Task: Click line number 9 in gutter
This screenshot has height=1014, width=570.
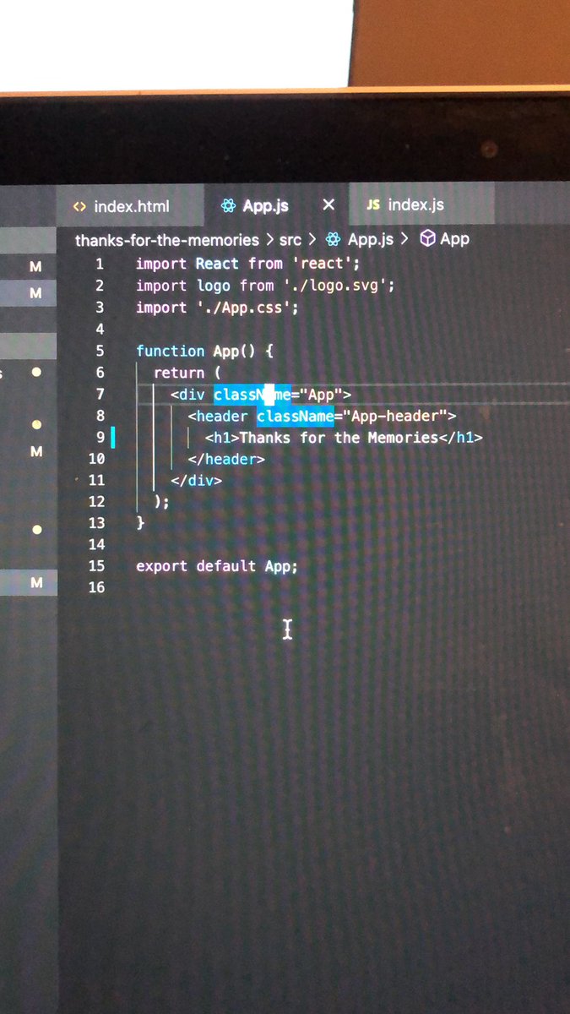Action: click(x=100, y=437)
